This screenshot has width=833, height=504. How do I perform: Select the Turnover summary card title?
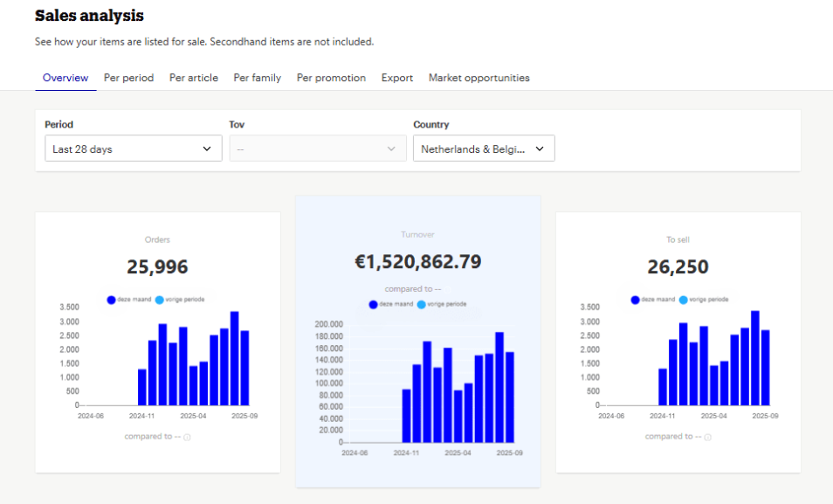[417, 234]
